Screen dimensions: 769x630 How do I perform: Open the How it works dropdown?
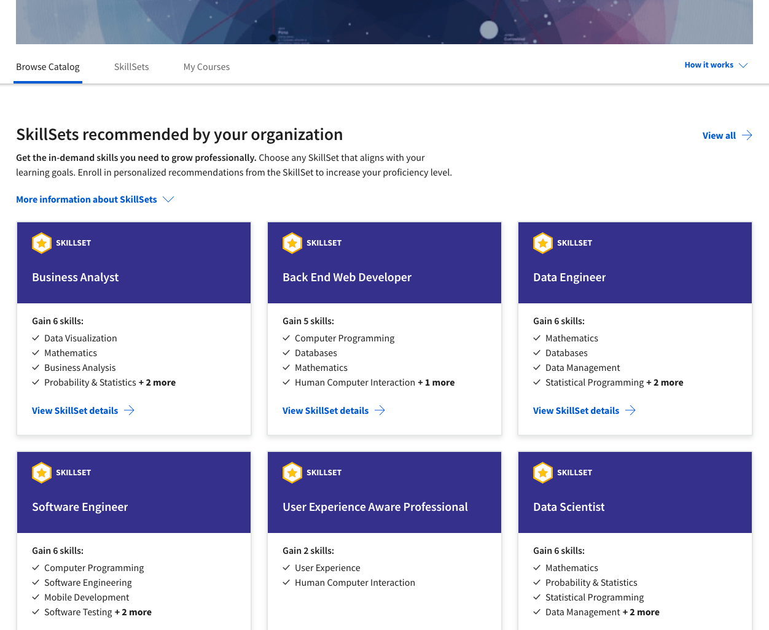point(716,64)
